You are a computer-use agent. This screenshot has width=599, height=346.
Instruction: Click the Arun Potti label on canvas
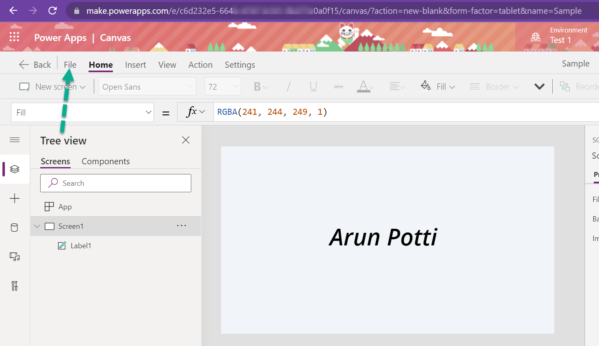[x=383, y=237]
